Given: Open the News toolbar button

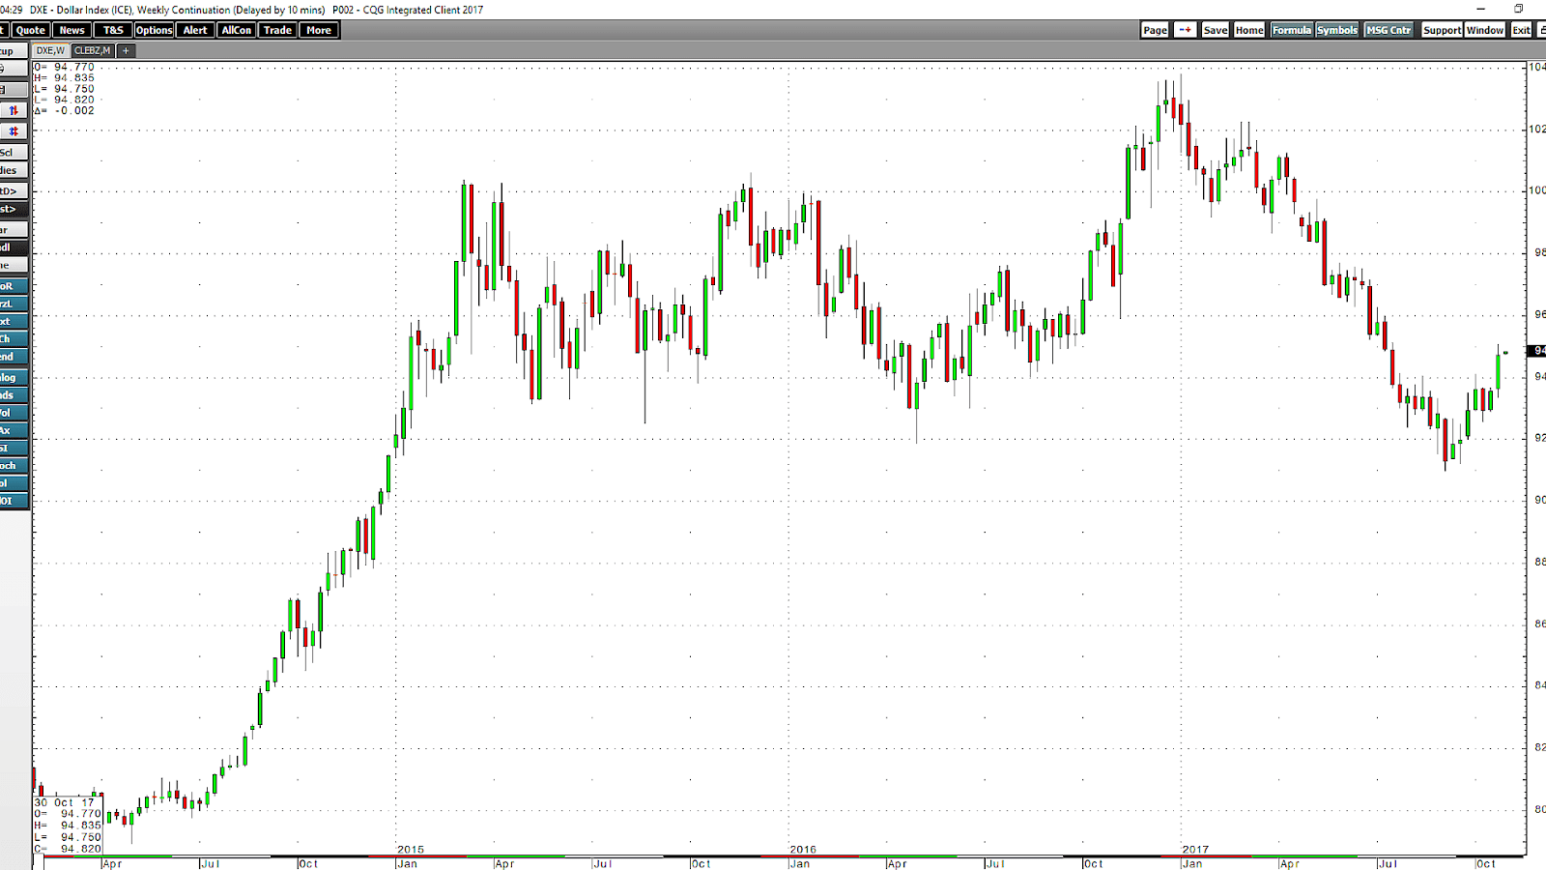Looking at the screenshot, I should pos(72,30).
